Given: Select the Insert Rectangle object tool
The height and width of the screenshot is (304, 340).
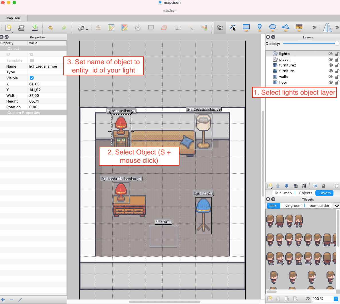Looking at the screenshot, I should (246, 28).
